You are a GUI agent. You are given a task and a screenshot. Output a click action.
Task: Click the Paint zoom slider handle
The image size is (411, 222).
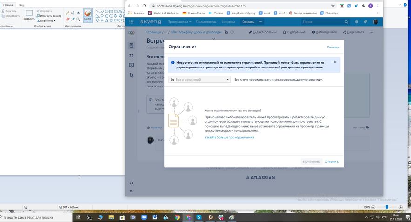click(x=387, y=207)
